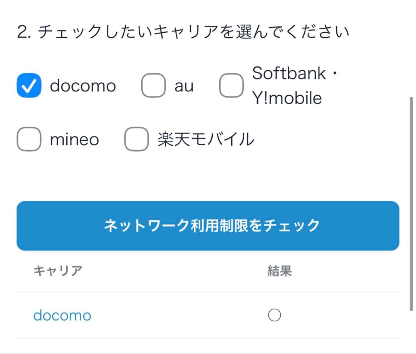
Task: Click the 結果 column header
Action: pos(280,271)
